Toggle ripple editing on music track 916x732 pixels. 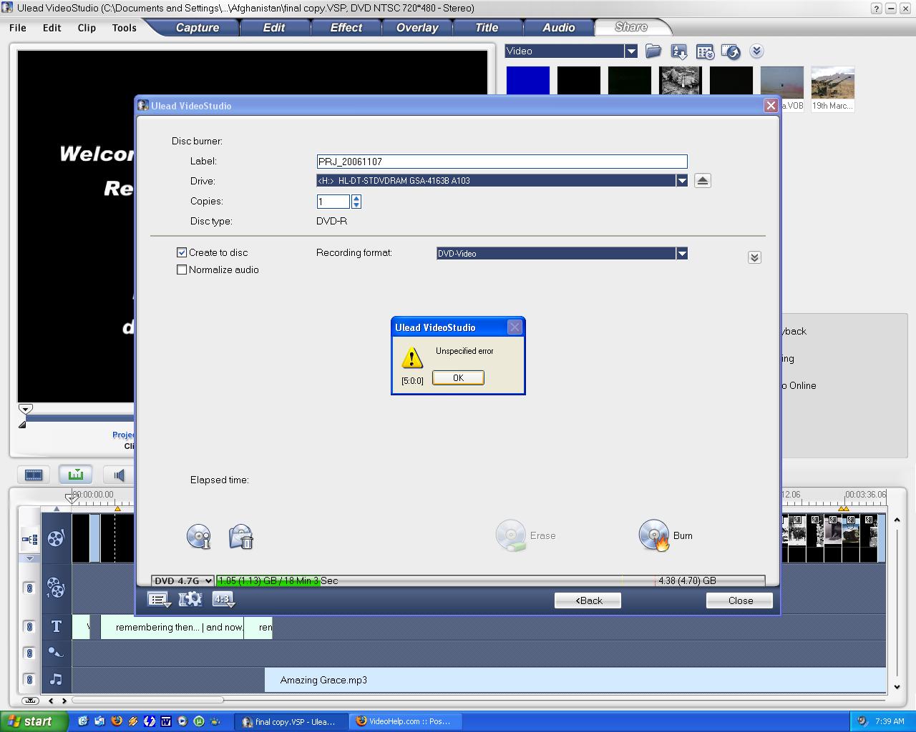pos(29,679)
